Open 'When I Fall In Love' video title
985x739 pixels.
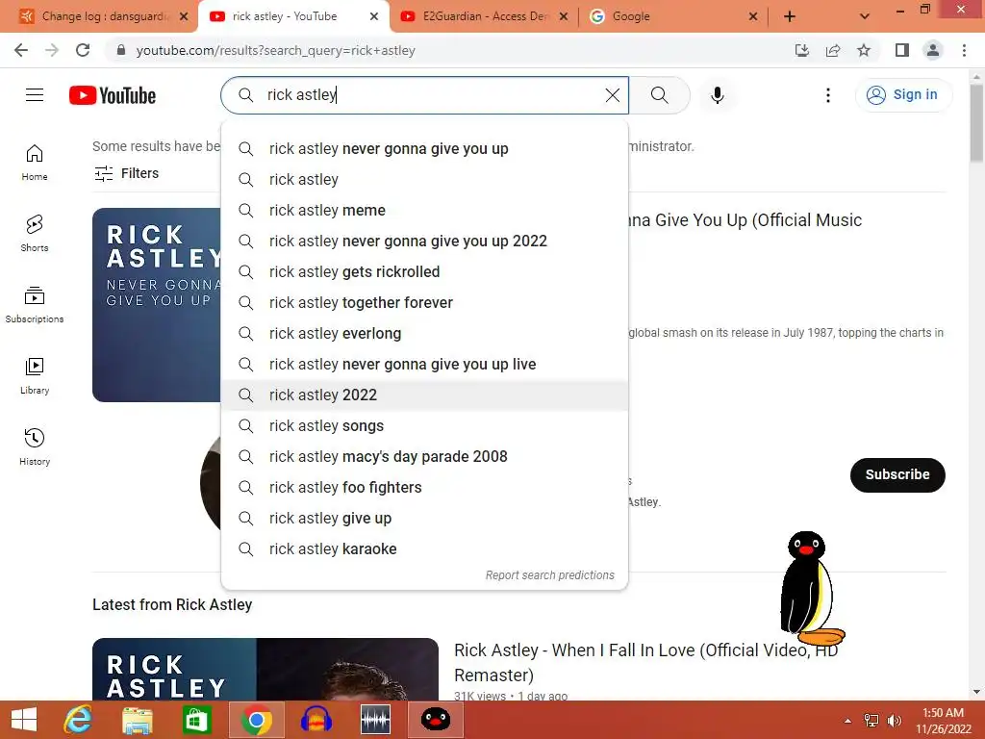point(645,662)
